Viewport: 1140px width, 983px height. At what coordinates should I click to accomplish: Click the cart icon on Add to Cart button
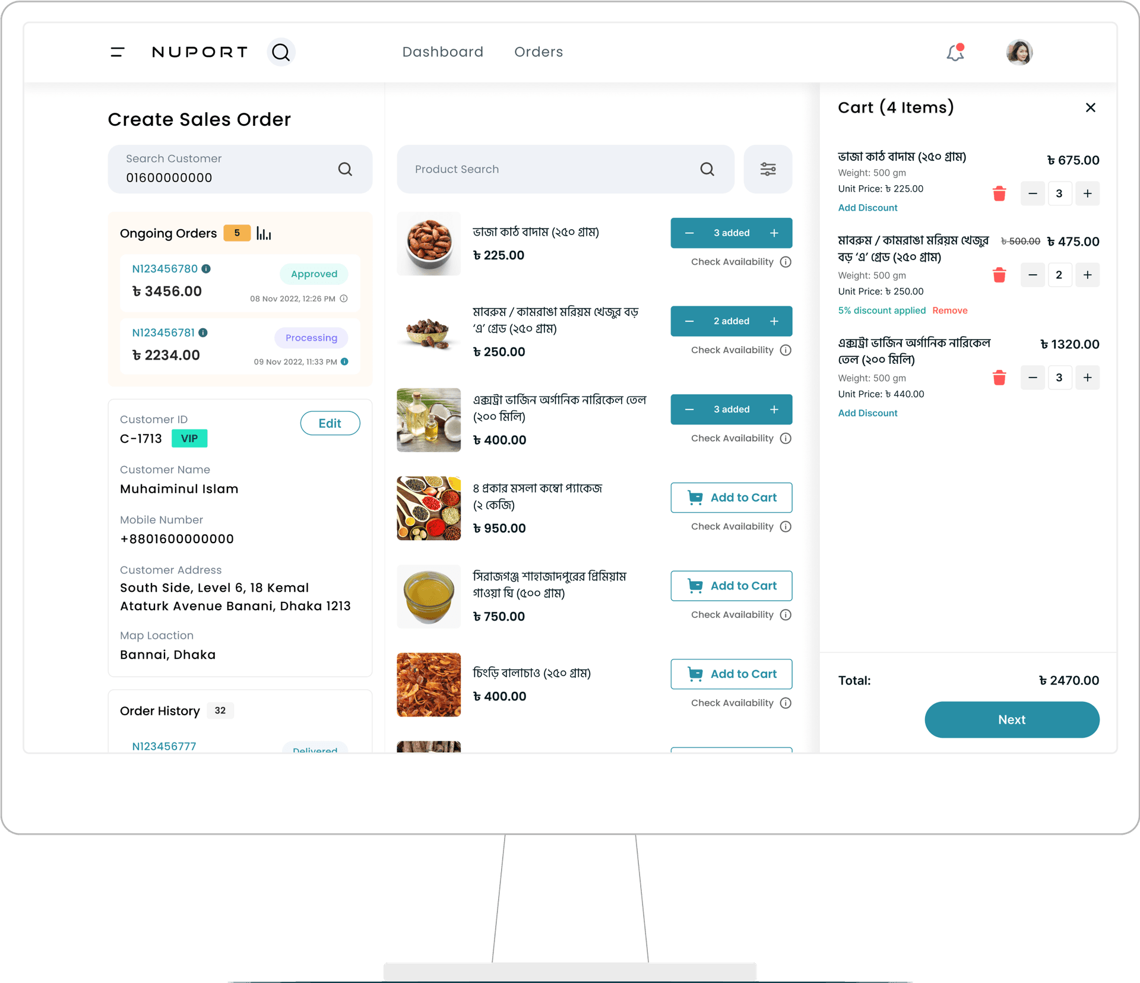click(x=695, y=497)
